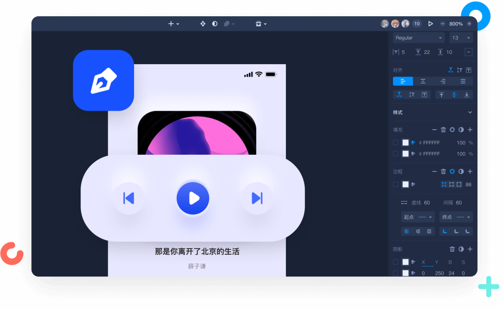
Task: Select the outside border position icon
Action: pyautogui.click(x=459, y=185)
